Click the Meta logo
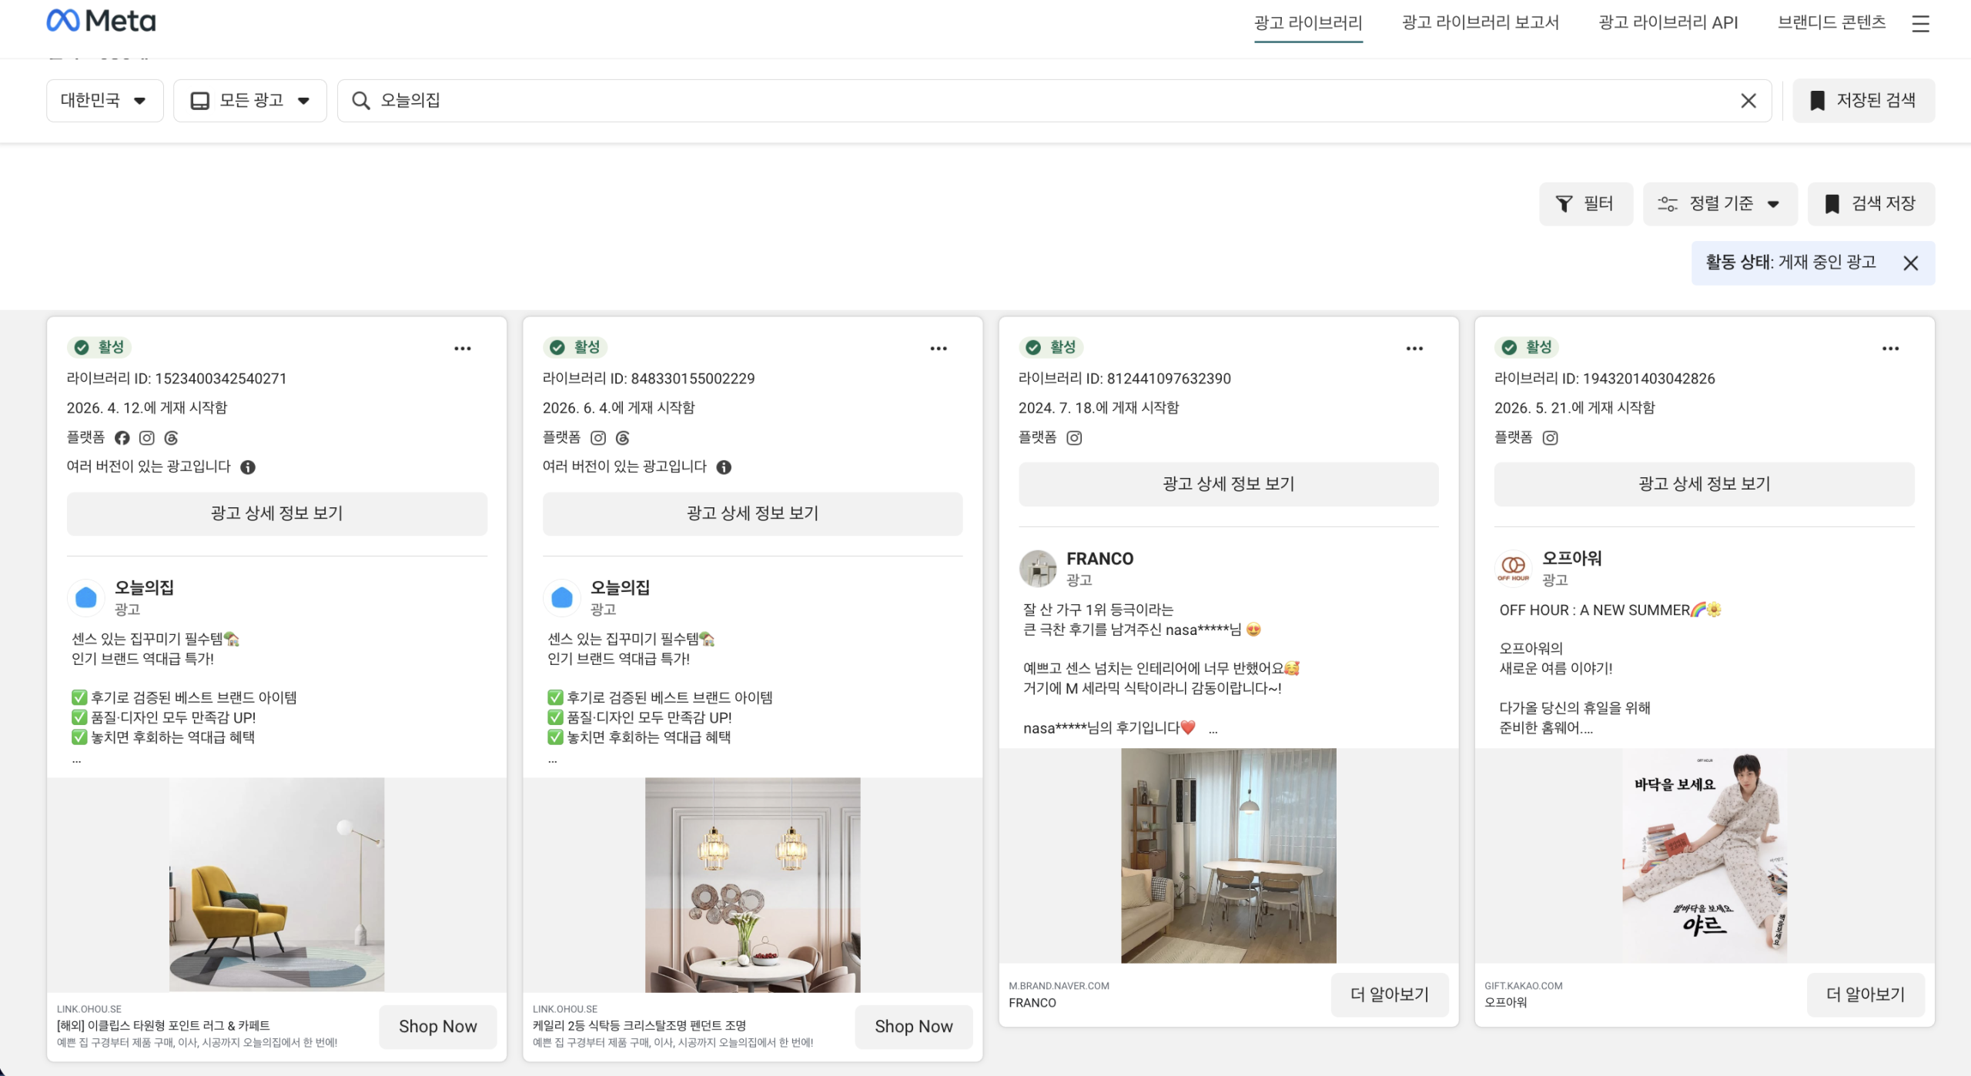This screenshot has height=1076, width=1971. [101, 21]
